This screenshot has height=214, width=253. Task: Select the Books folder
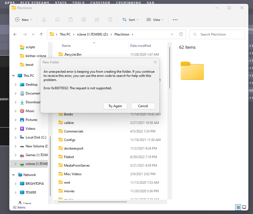pyautogui.click(x=66, y=114)
